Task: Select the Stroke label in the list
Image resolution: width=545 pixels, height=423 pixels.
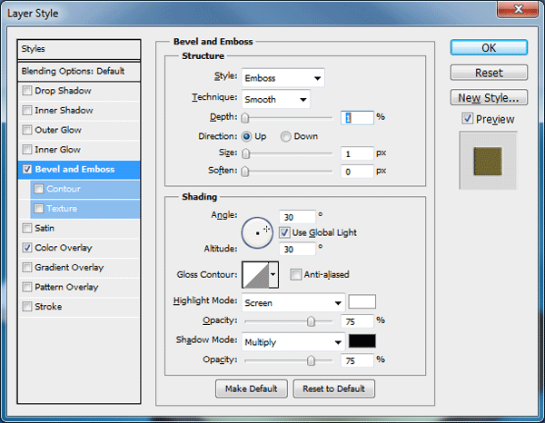Action: pos(48,307)
